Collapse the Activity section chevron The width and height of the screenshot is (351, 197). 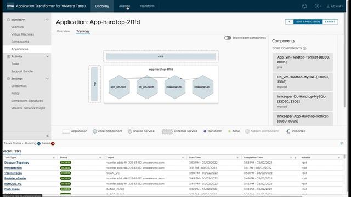point(47,56)
